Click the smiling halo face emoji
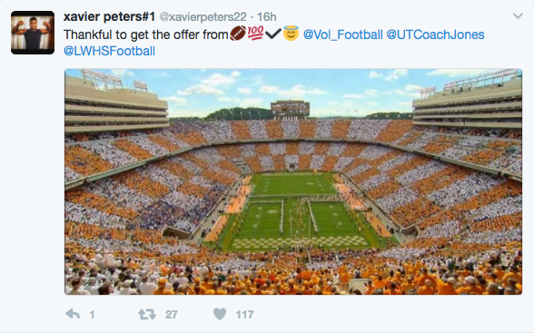The height and width of the screenshot is (333, 534). [x=292, y=33]
